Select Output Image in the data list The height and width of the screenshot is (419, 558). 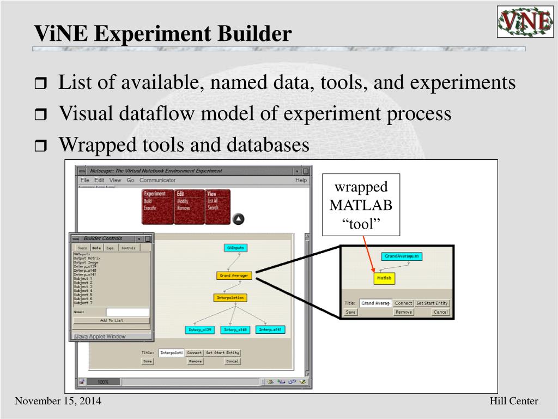coord(86,262)
